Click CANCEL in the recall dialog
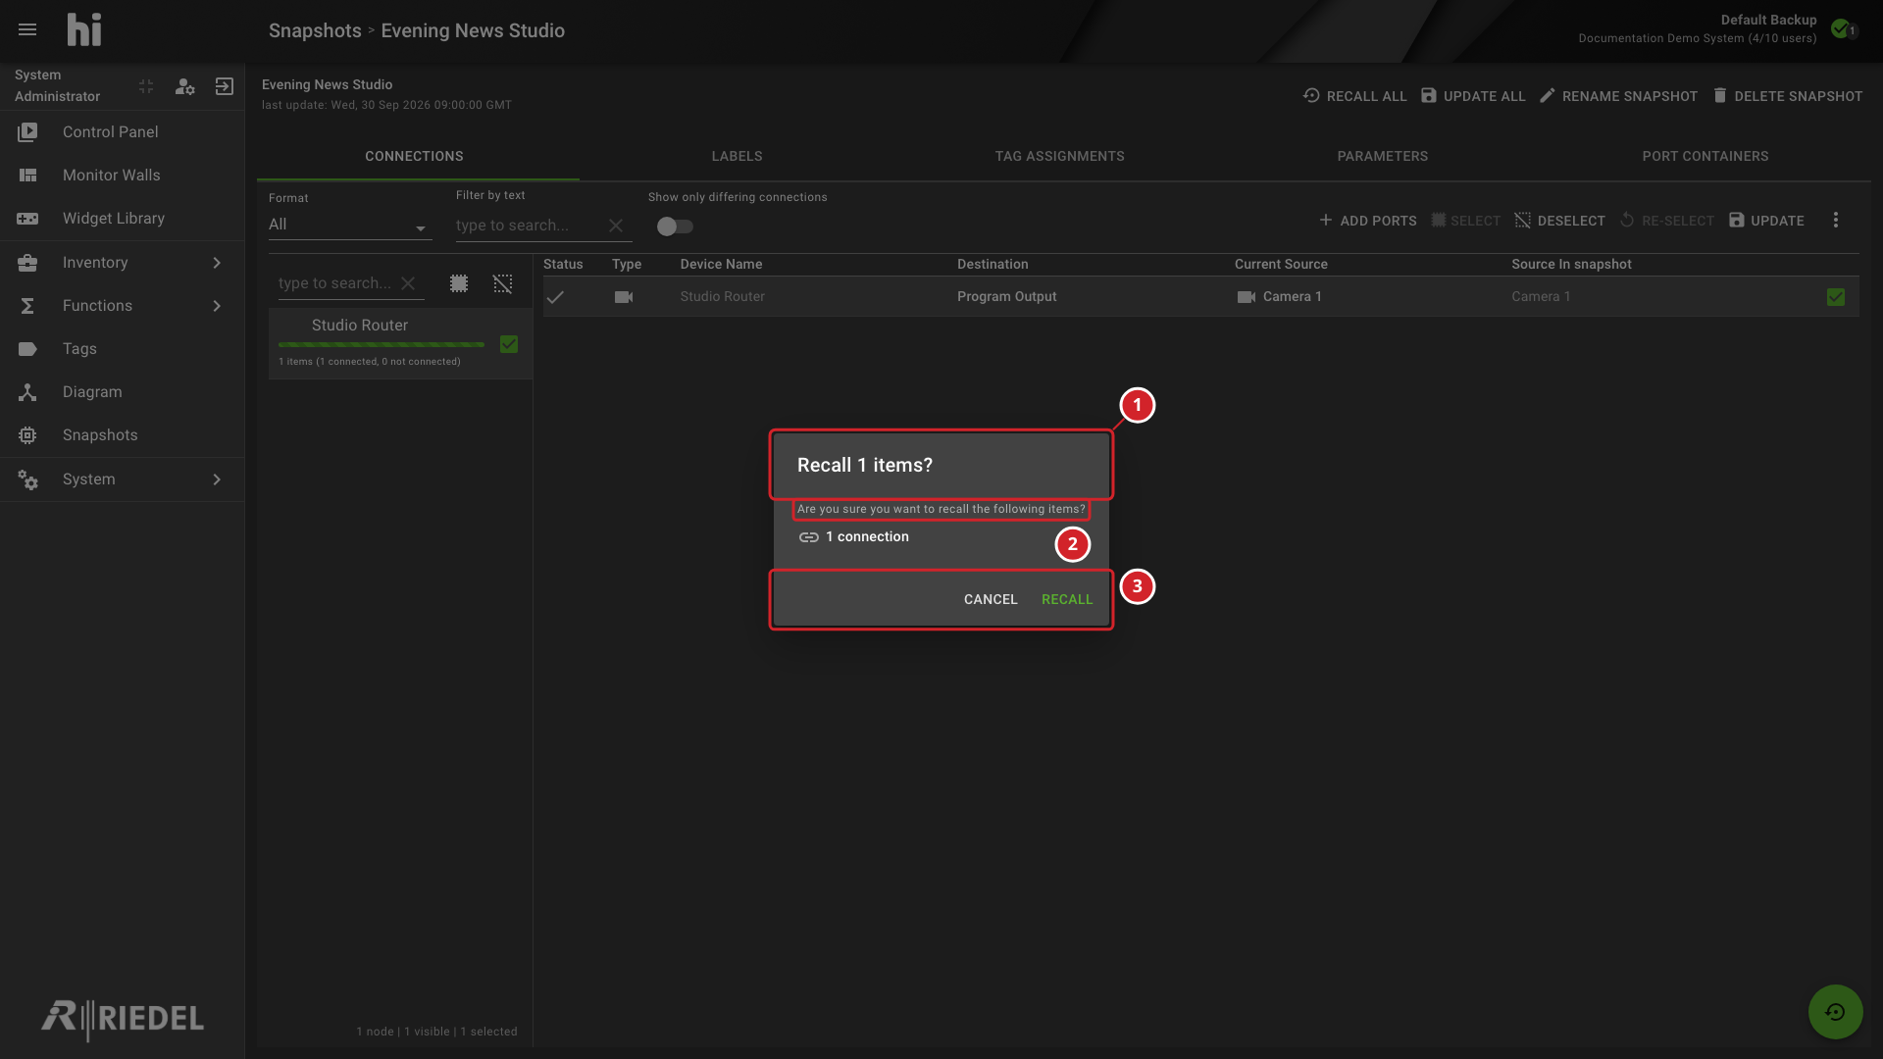 [x=991, y=599]
